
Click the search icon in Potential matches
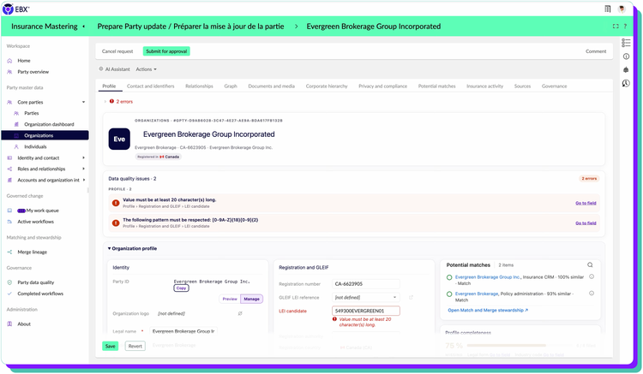point(590,264)
